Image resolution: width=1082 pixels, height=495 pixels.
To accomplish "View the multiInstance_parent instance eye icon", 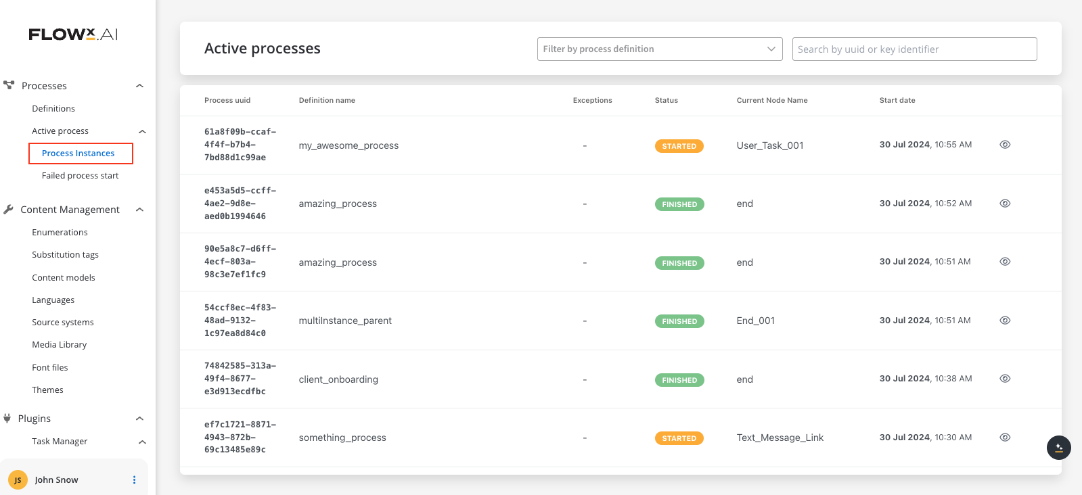I will [1005, 321].
